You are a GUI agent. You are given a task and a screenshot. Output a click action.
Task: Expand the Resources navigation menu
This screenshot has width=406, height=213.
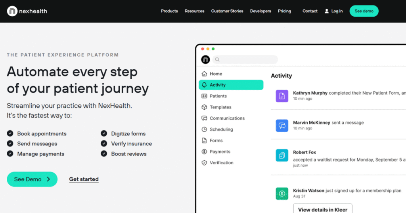(x=194, y=11)
